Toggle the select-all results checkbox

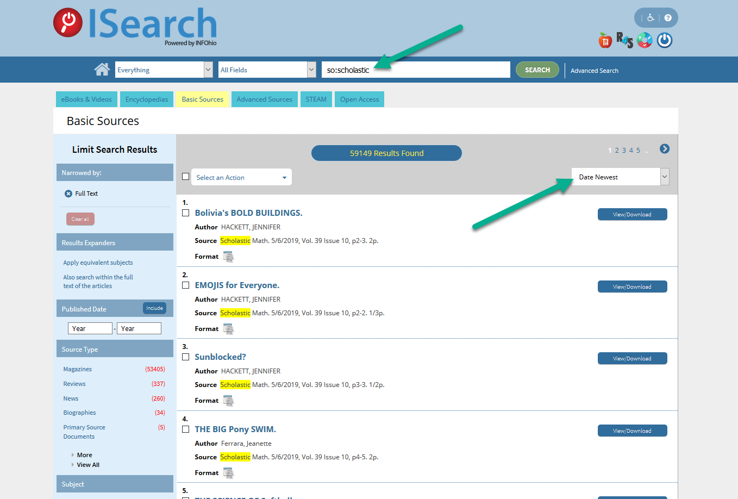pos(186,177)
